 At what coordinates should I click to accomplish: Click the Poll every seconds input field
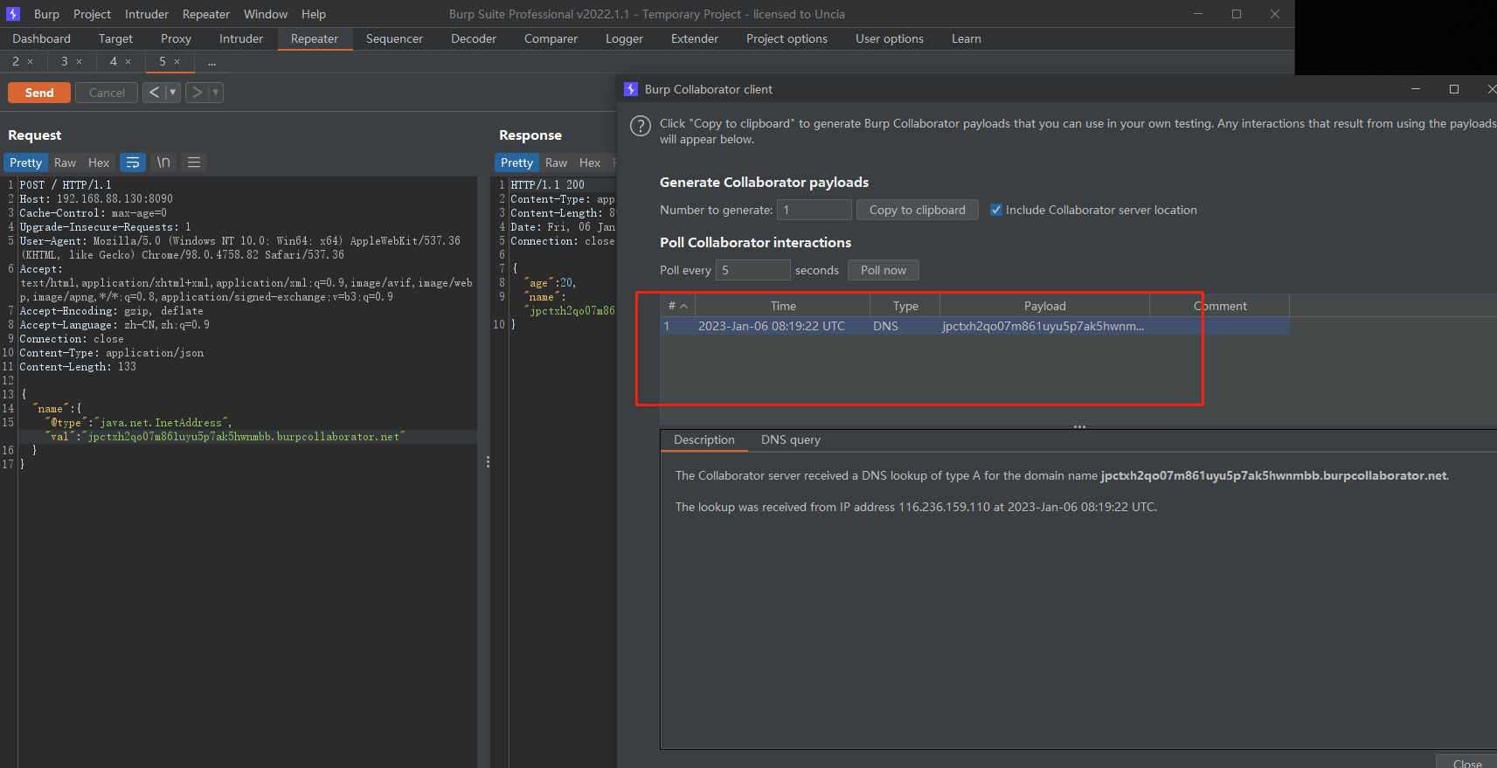[752, 270]
